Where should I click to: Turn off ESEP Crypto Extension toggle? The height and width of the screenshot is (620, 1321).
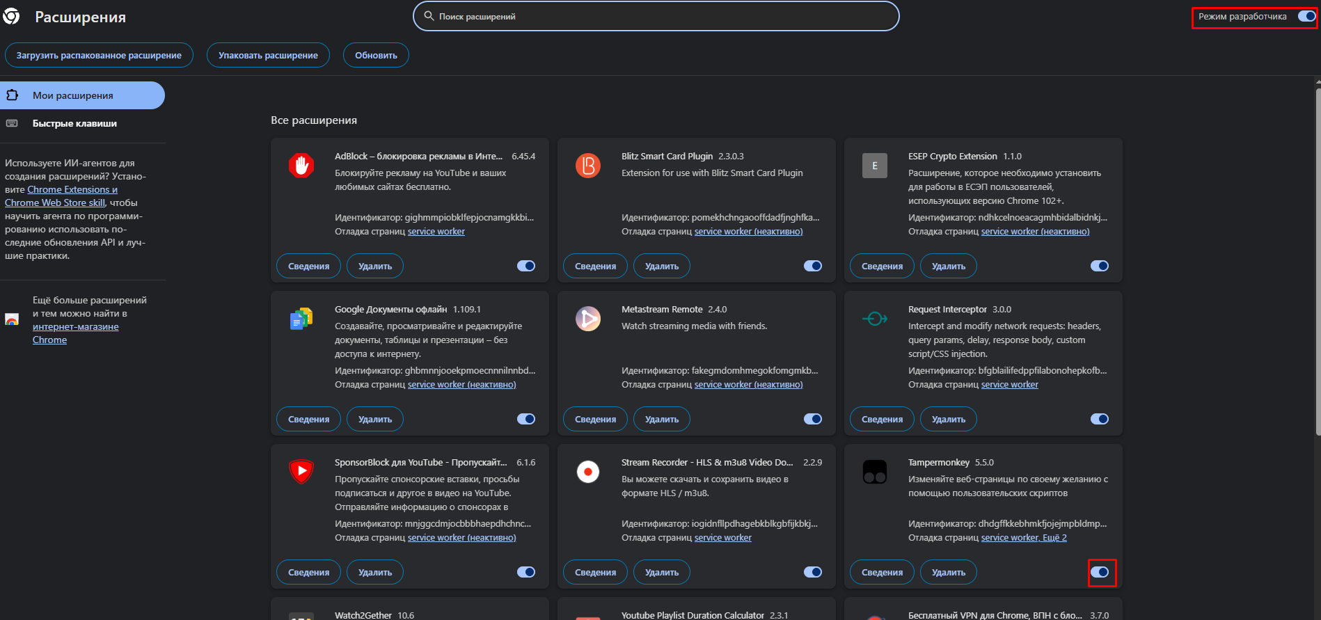(1100, 266)
